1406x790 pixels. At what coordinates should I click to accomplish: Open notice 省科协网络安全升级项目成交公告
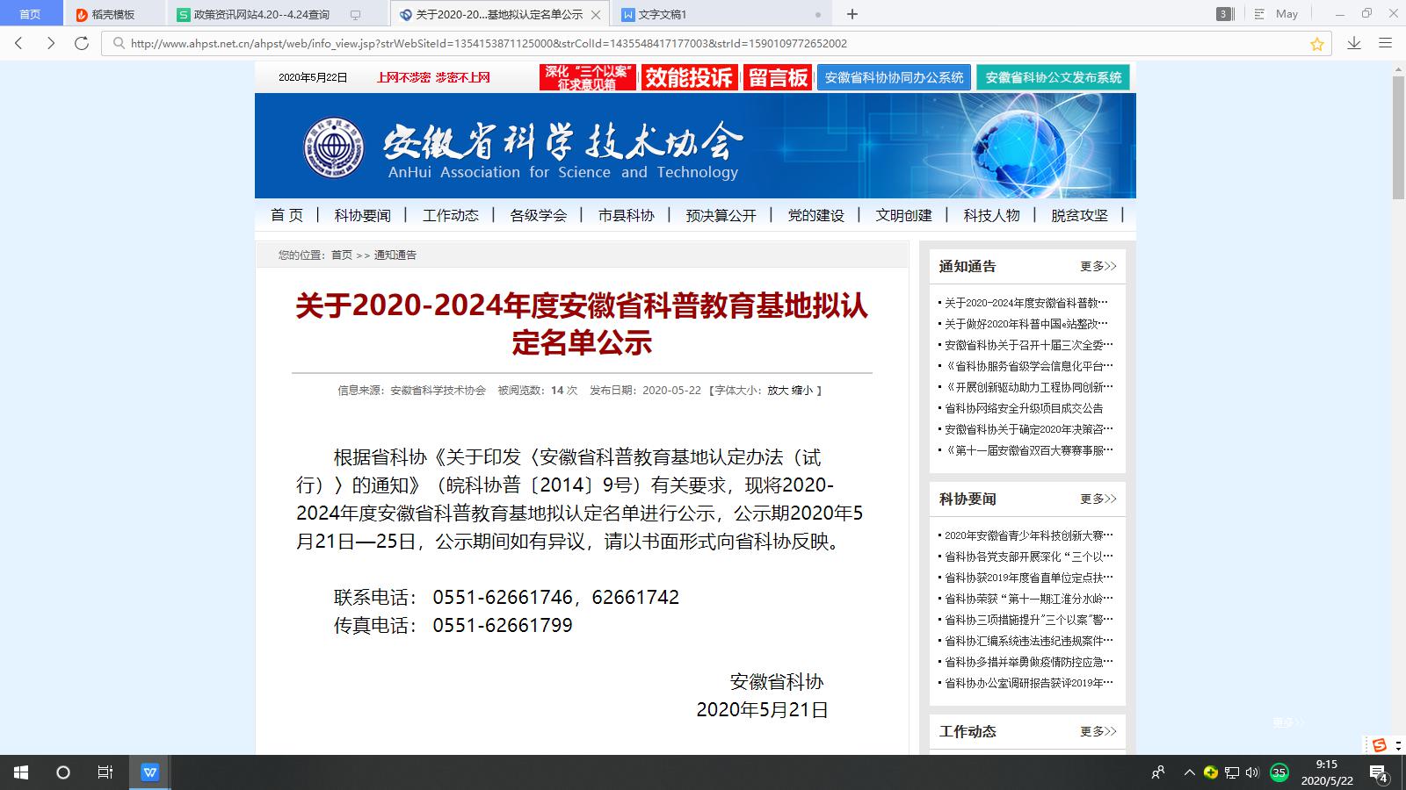[1024, 408]
